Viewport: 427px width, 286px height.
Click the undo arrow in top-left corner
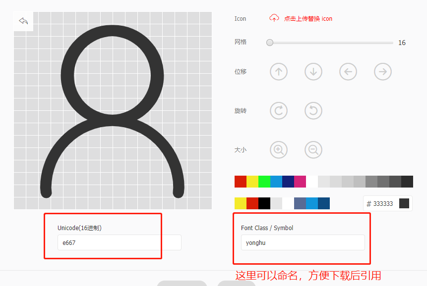pyautogui.click(x=23, y=21)
